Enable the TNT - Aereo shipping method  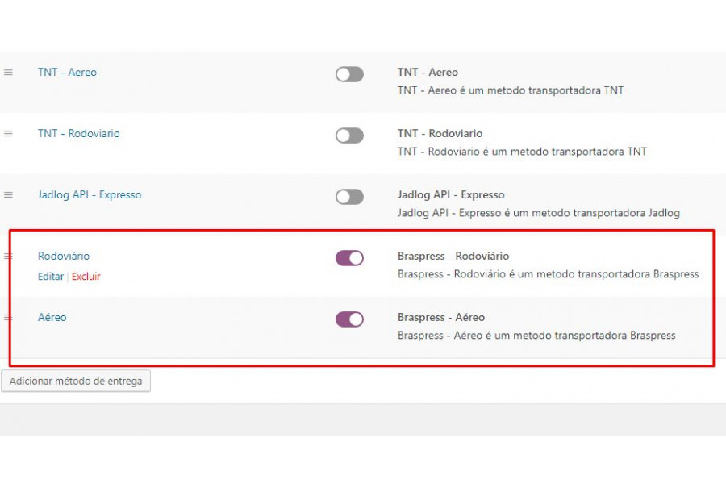coord(349,74)
